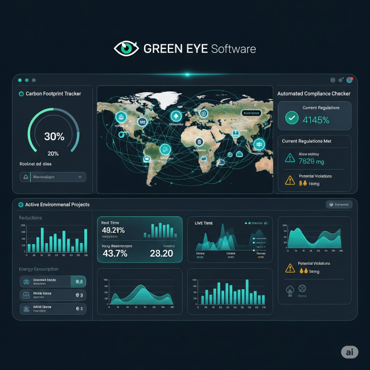Viewport: 370px width, 370px height.
Task: Click the green checkmark beside 4145%
Action: (x=292, y=117)
